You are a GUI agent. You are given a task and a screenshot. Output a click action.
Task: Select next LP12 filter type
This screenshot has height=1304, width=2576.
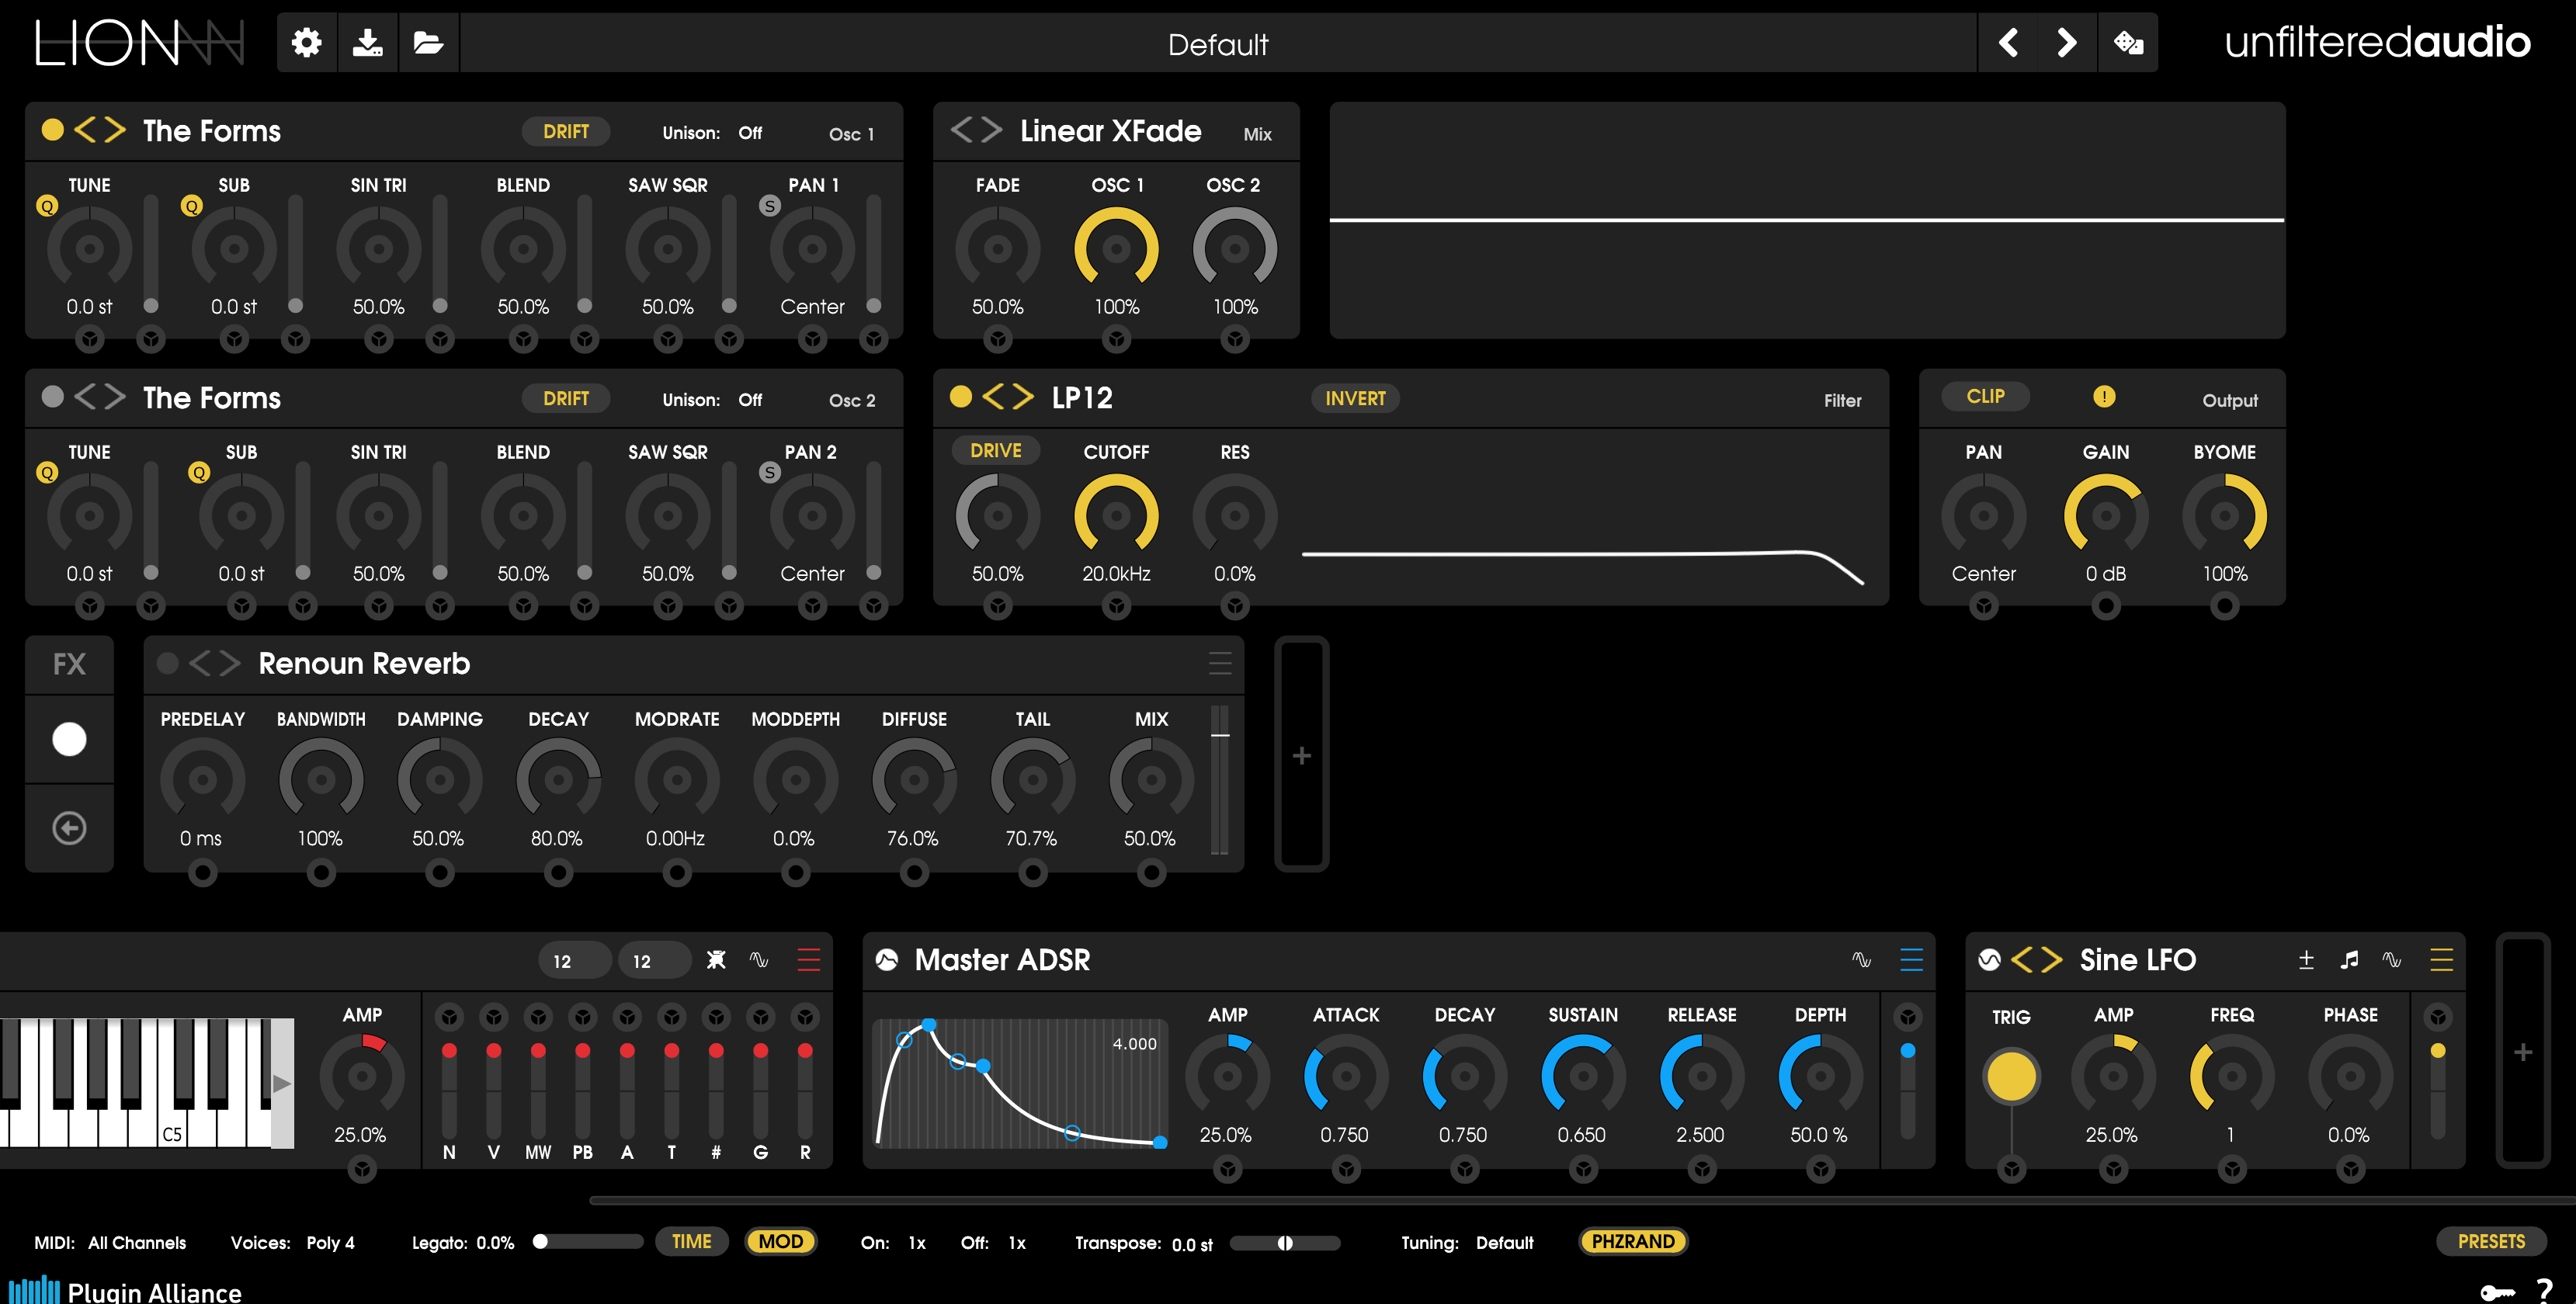(1023, 397)
